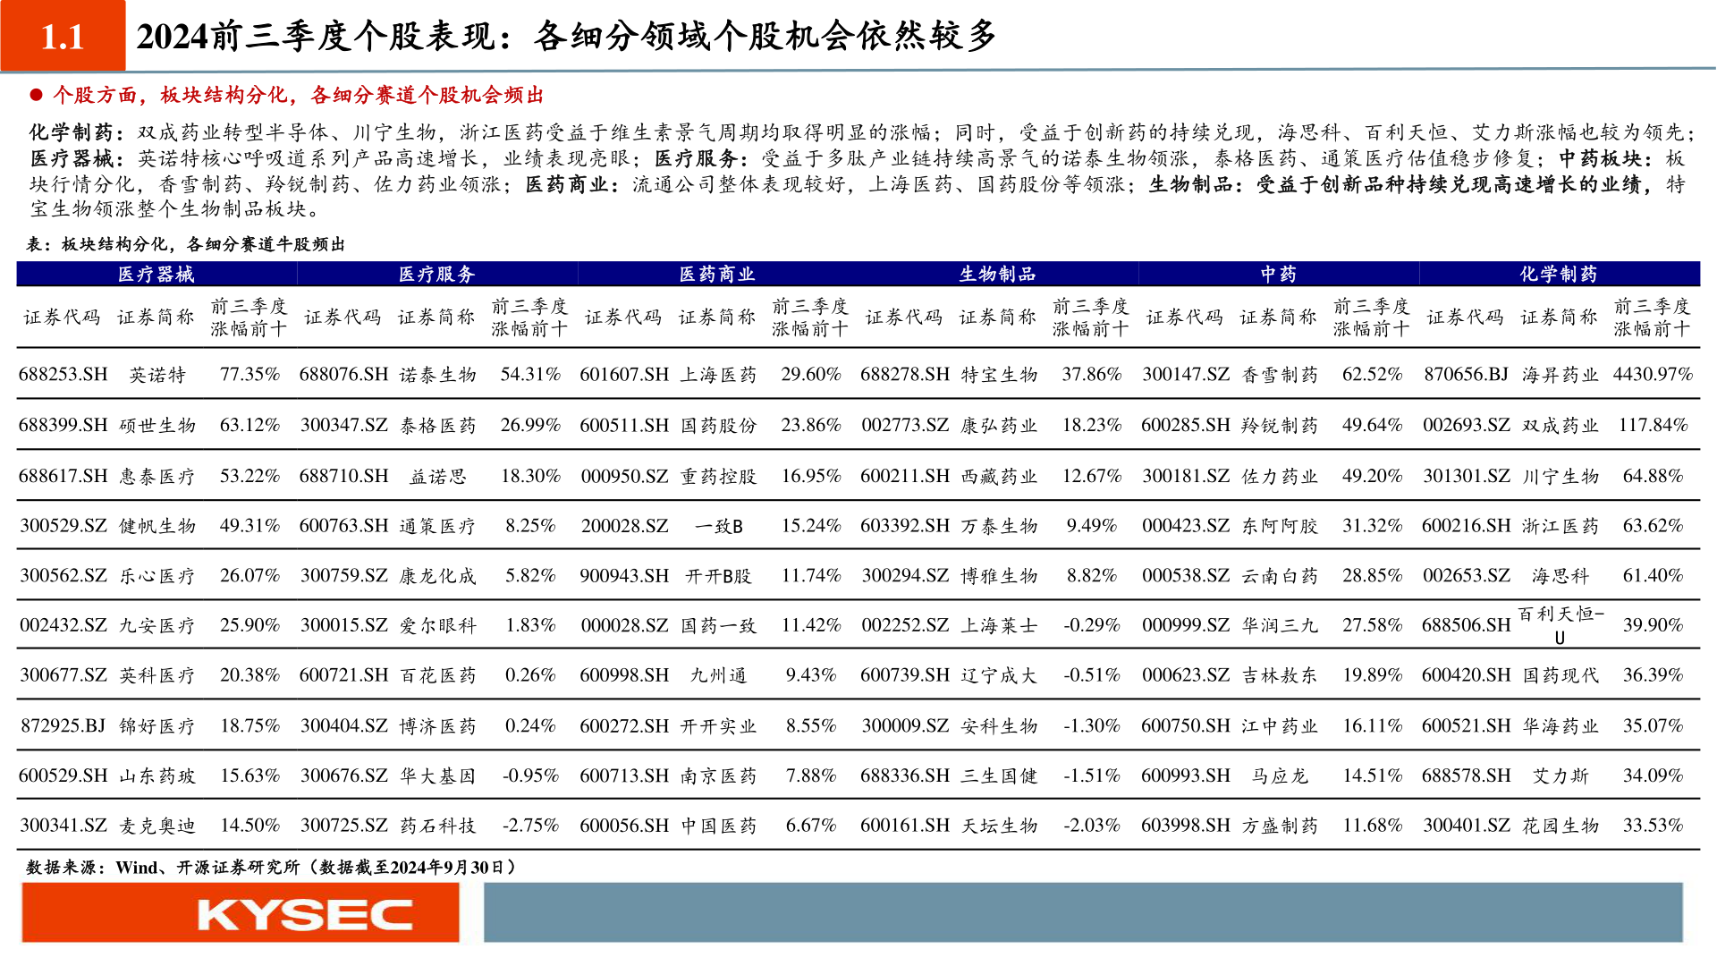Click the 特宝生物 name cell

(1000, 375)
